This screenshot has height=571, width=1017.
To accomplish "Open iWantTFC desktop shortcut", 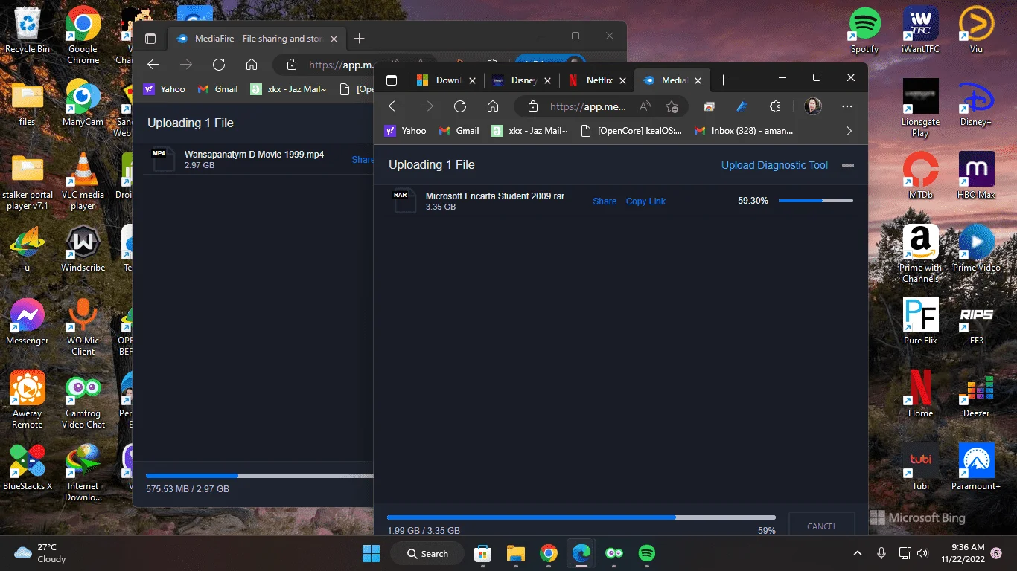I will point(920,30).
